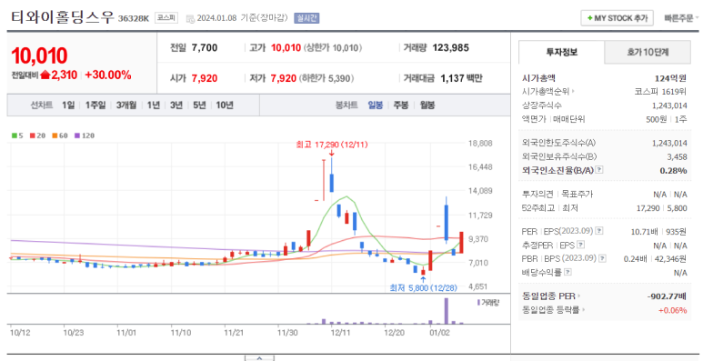Screen dimensions: 703x361
Task: Click the 목표주가 label
Action: point(577,195)
